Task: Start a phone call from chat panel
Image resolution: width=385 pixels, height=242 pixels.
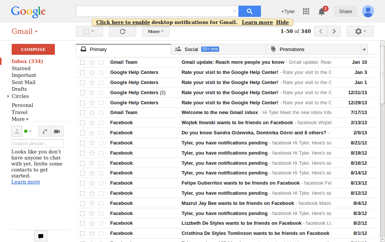Action: [x=45, y=131]
